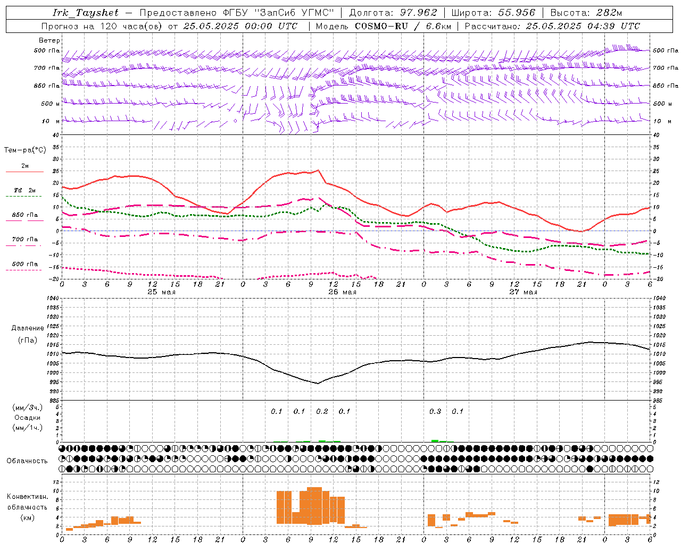Click the computed time 25.05.2025 04:39 UTC
Viewport: 681px width, 544px height.
583,26
